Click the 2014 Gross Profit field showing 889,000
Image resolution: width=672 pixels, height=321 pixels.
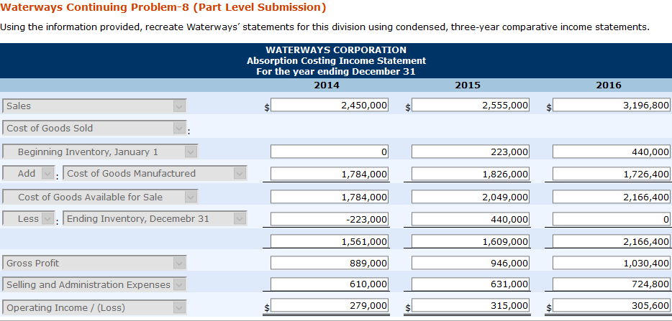[x=329, y=263]
